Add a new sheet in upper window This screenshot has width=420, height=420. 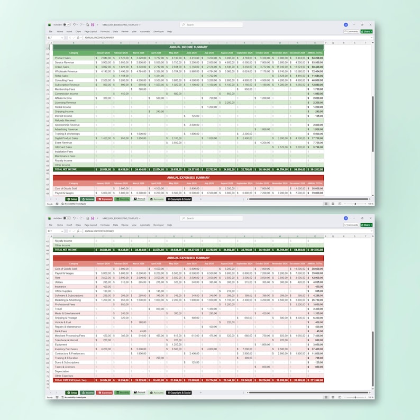(x=200, y=199)
